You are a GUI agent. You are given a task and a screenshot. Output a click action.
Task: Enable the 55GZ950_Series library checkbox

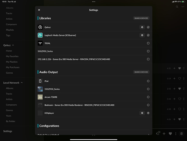click(x=148, y=51)
